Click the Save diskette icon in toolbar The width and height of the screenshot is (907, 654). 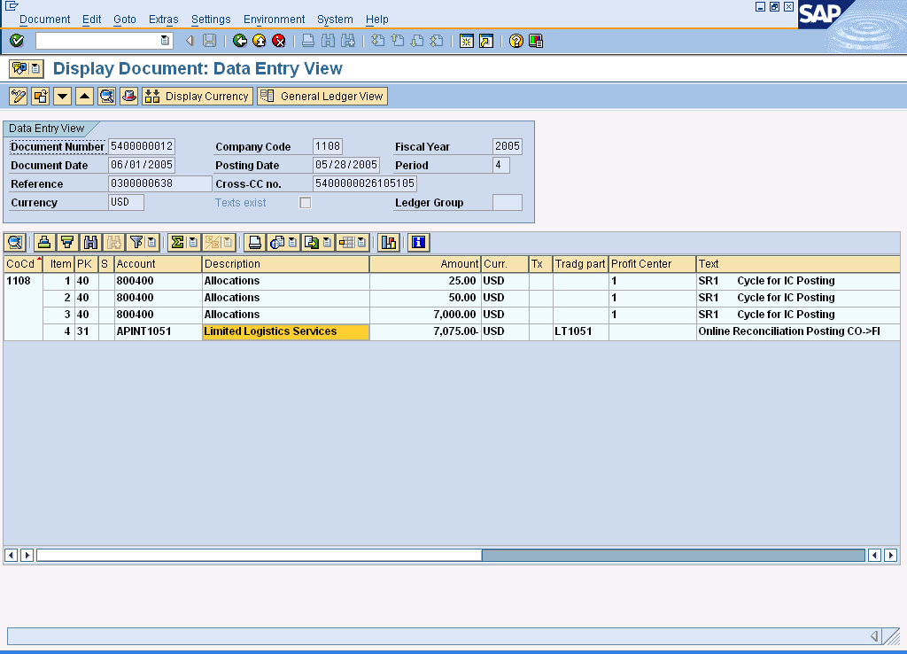(x=209, y=41)
